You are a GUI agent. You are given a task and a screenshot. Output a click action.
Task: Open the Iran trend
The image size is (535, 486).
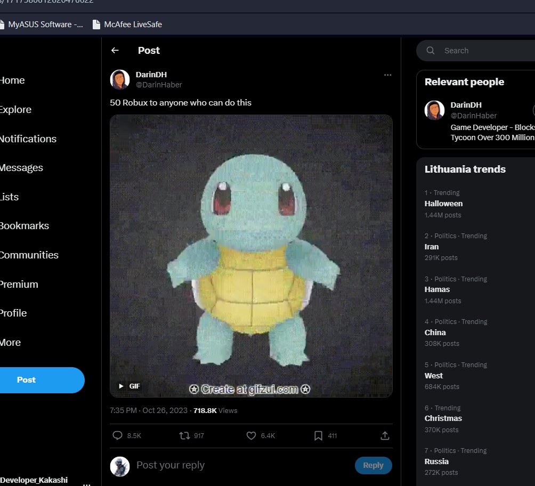[x=432, y=247]
